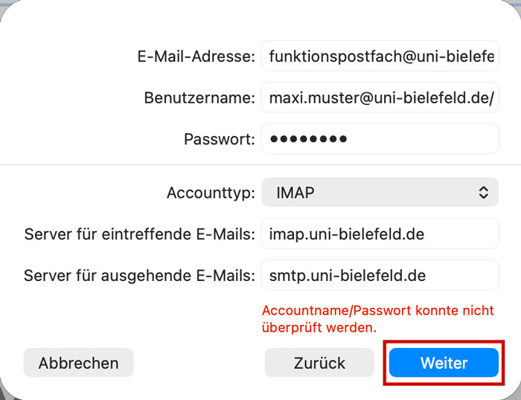Click the "Server für ausgehende E-Mails:" label
The width and height of the screenshot is (521, 400).
[139, 276]
